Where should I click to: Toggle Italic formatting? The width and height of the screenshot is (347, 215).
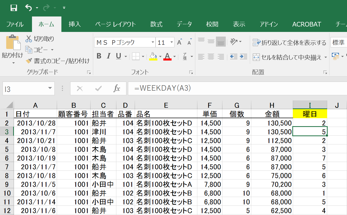pyautogui.click(x=109, y=56)
